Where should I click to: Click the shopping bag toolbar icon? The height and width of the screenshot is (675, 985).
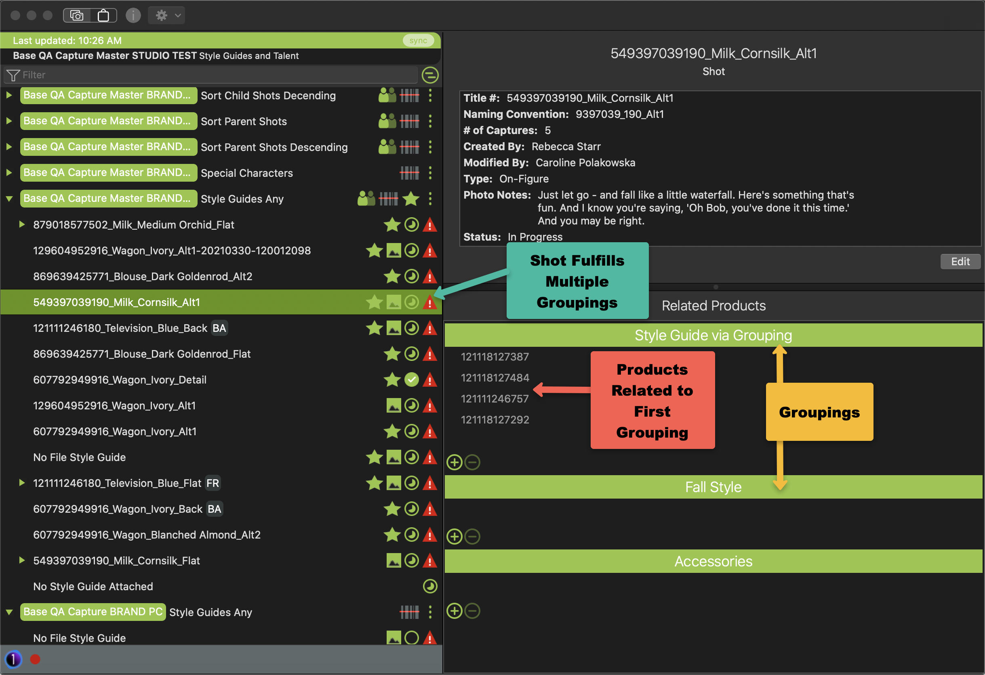(103, 16)
